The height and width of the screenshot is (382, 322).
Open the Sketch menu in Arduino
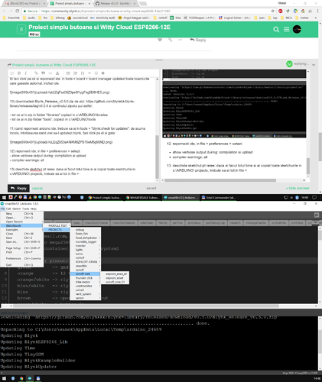click(17, 209)
